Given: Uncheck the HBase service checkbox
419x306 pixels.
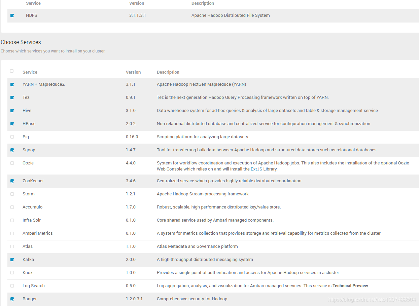Looking at the screenshot, I should (12, 124).
